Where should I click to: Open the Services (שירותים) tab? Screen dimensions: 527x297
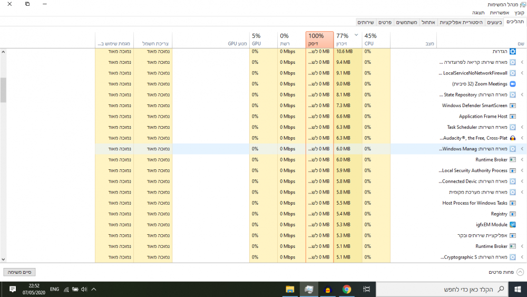[366, 22]
